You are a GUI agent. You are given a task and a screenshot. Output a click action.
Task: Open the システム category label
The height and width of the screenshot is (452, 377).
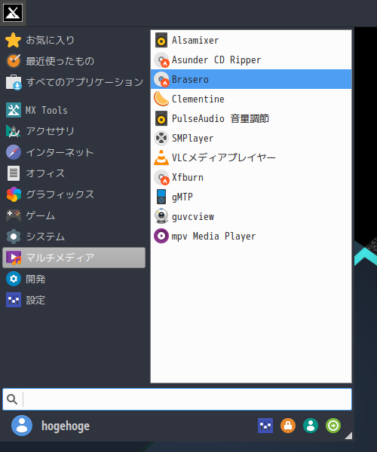45,237
